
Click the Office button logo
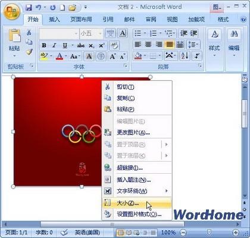pos(11,11)
